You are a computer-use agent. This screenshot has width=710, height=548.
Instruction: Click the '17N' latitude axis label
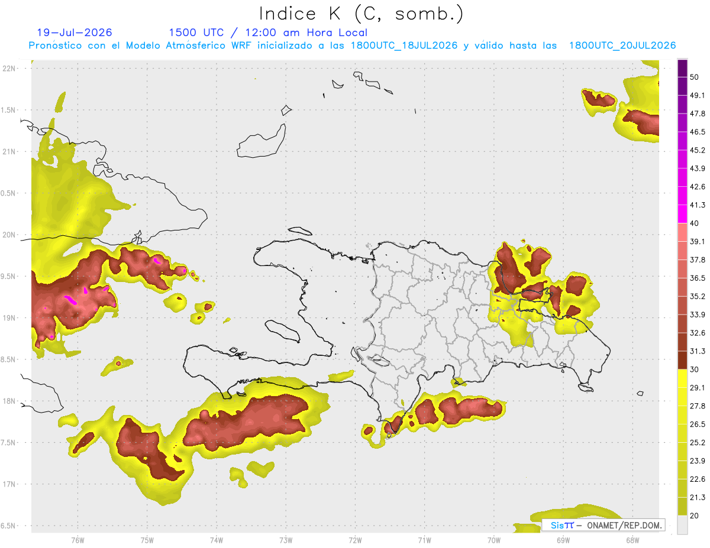[9, 485]
